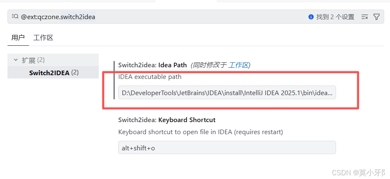This screenshot has height=179, width=390.
Task: Click the 找到 2 个设置 result count
Action: pos(335,17)
